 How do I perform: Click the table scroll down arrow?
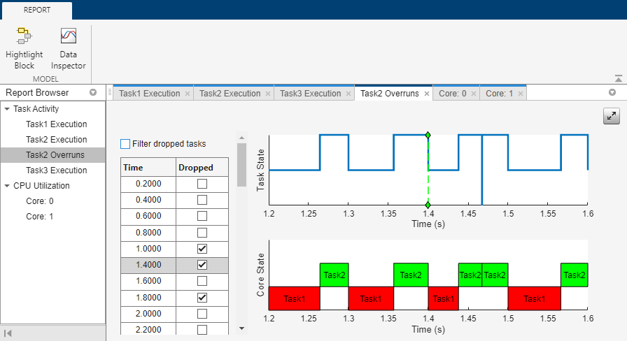point(241,328)
